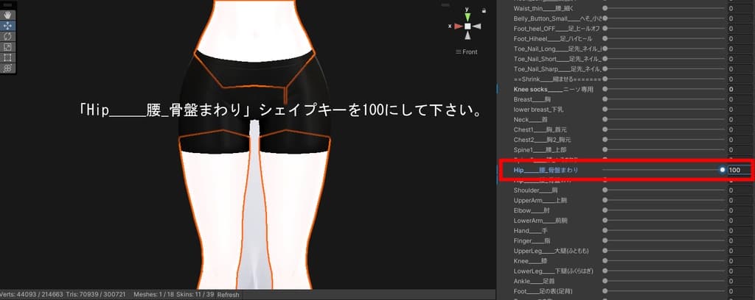Click the Hand slider handle
The height and width of the screenshot is (300, 755).
click(605, 230)
